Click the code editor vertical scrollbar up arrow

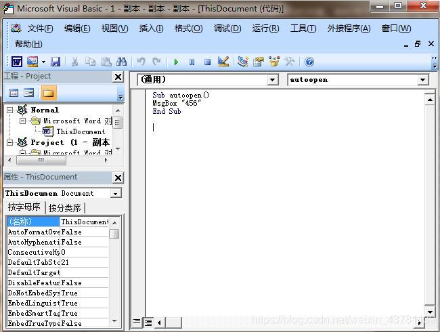point(430,100)
